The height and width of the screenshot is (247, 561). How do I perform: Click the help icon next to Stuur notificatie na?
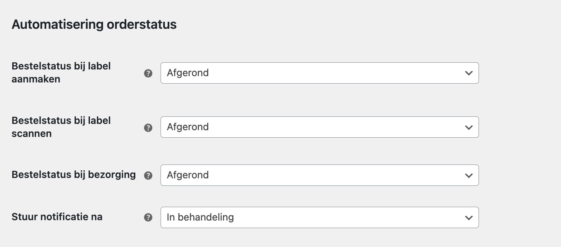(148, 217)
